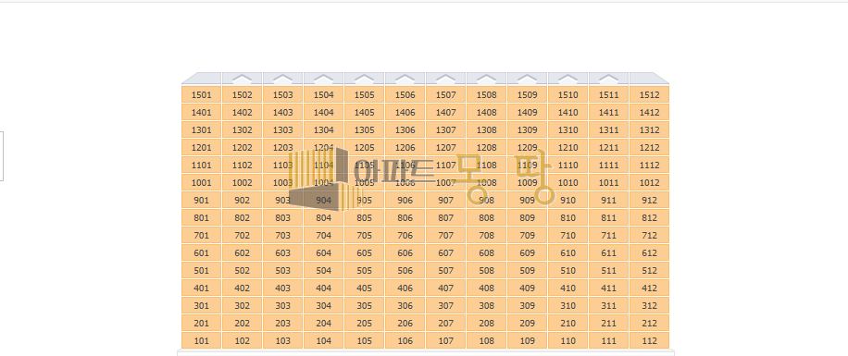Choose unit 207
This screenshot has height=356, width=848.
point(445,323)
